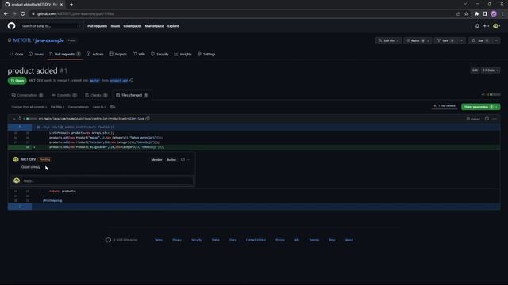
Task: Bookmark this page with the star icon
Action: pos(466,14)
